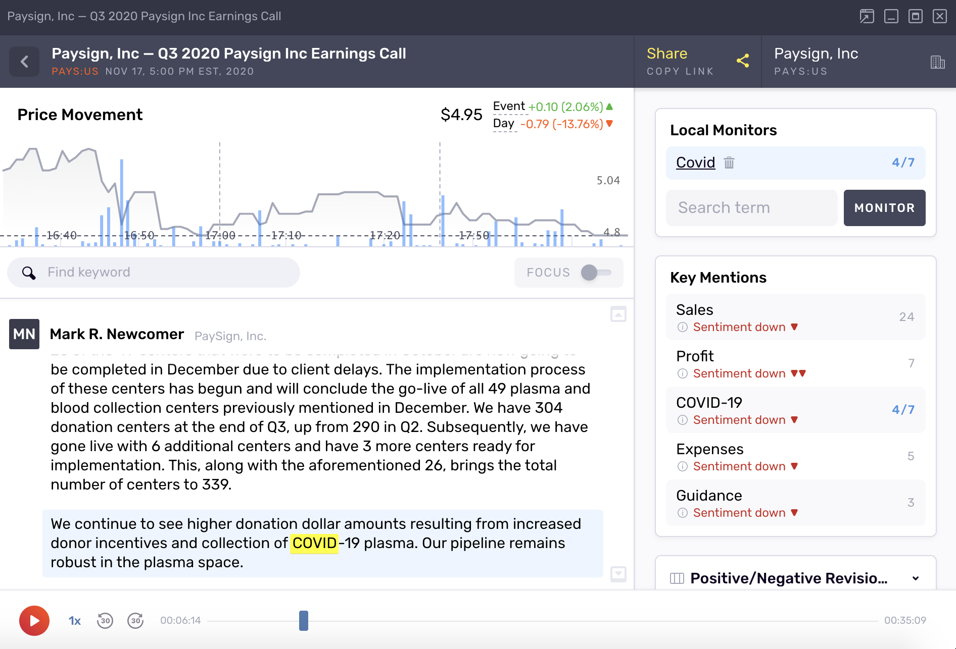The height and width of the screenshot is (649, 956).
Task: Click the Expenses sentiment info icon
Action: coord(682,466)
